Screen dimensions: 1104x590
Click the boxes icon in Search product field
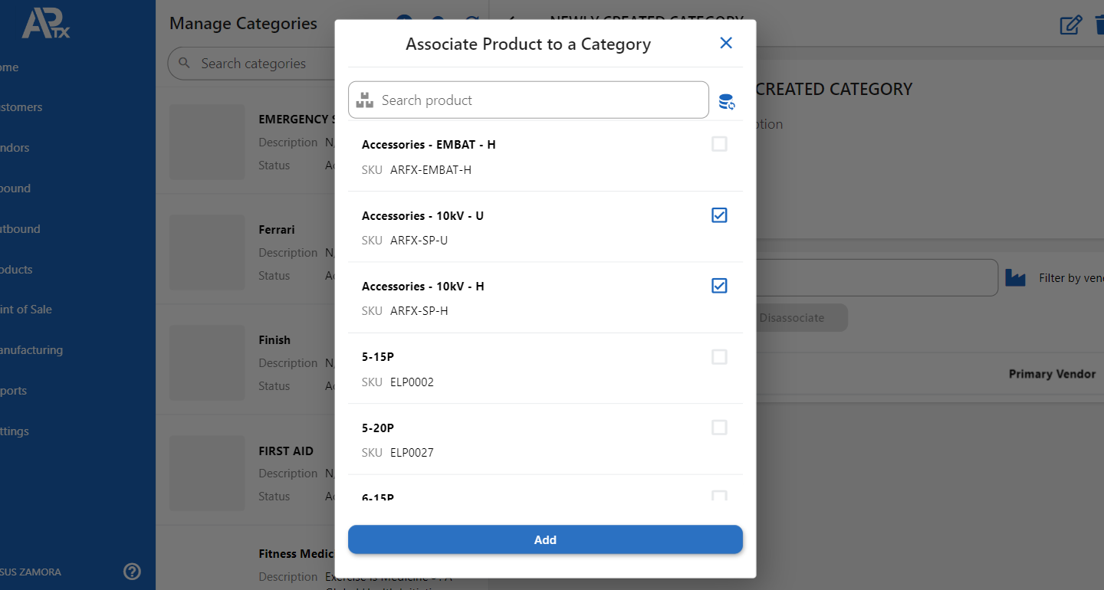coord(365,100)
